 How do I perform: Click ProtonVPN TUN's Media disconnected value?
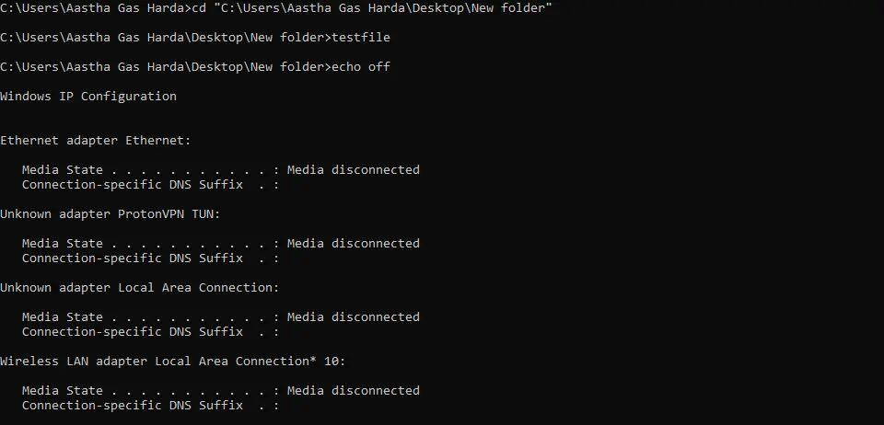(x=354, y=243)
